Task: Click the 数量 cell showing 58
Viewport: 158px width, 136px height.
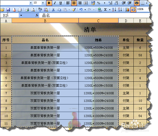Action: coord(140,55)
